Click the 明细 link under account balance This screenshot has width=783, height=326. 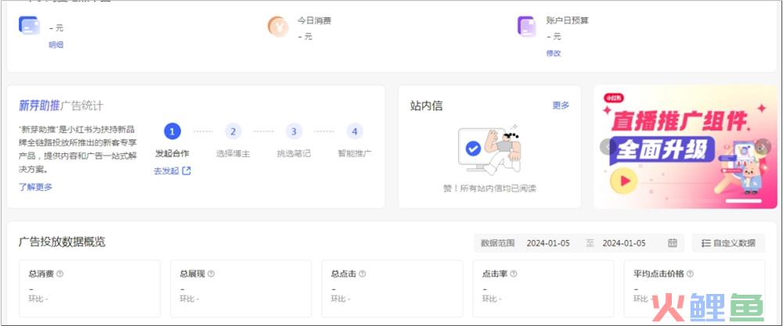56,45
